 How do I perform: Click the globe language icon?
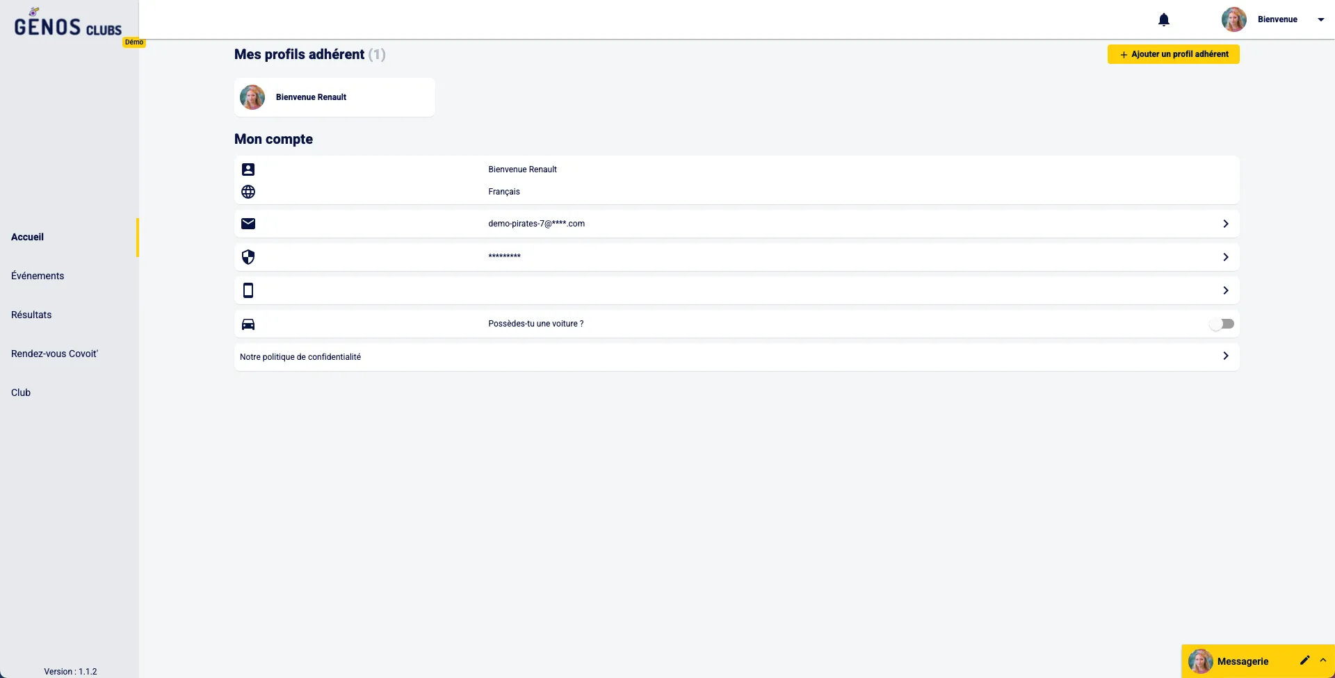[248, 192]
